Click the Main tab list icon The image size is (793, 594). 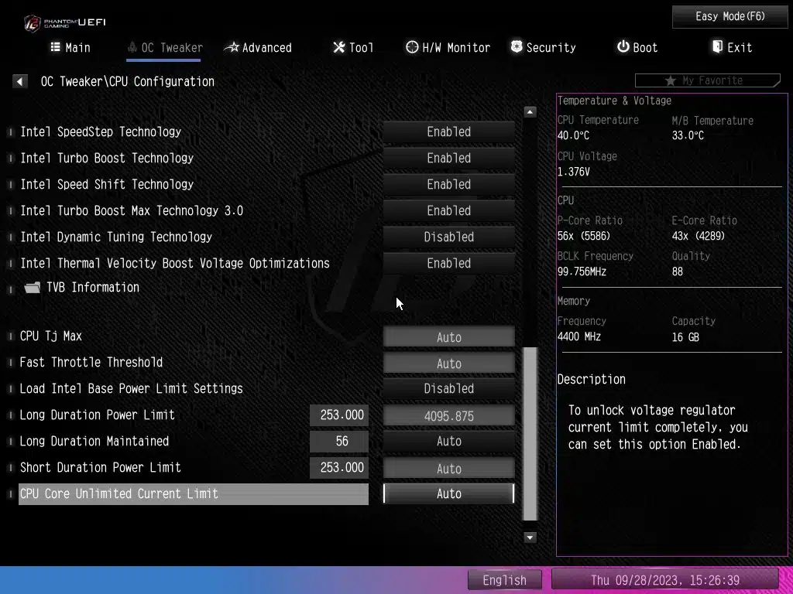[55, 47]
